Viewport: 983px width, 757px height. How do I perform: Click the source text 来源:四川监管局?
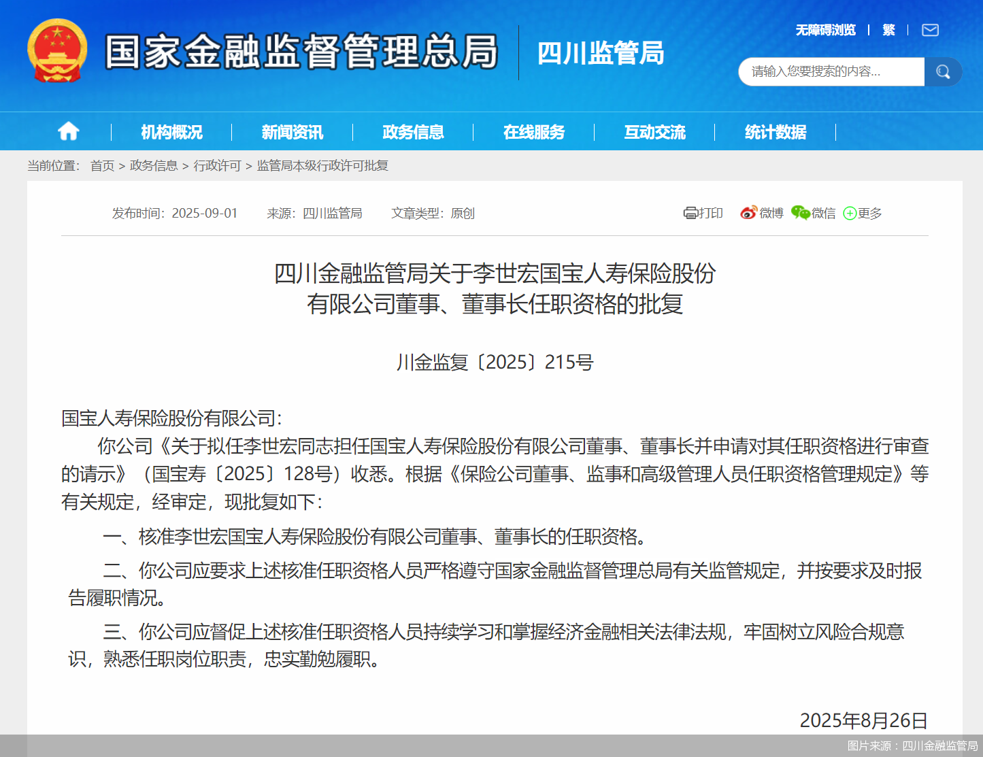pos(314,214)
